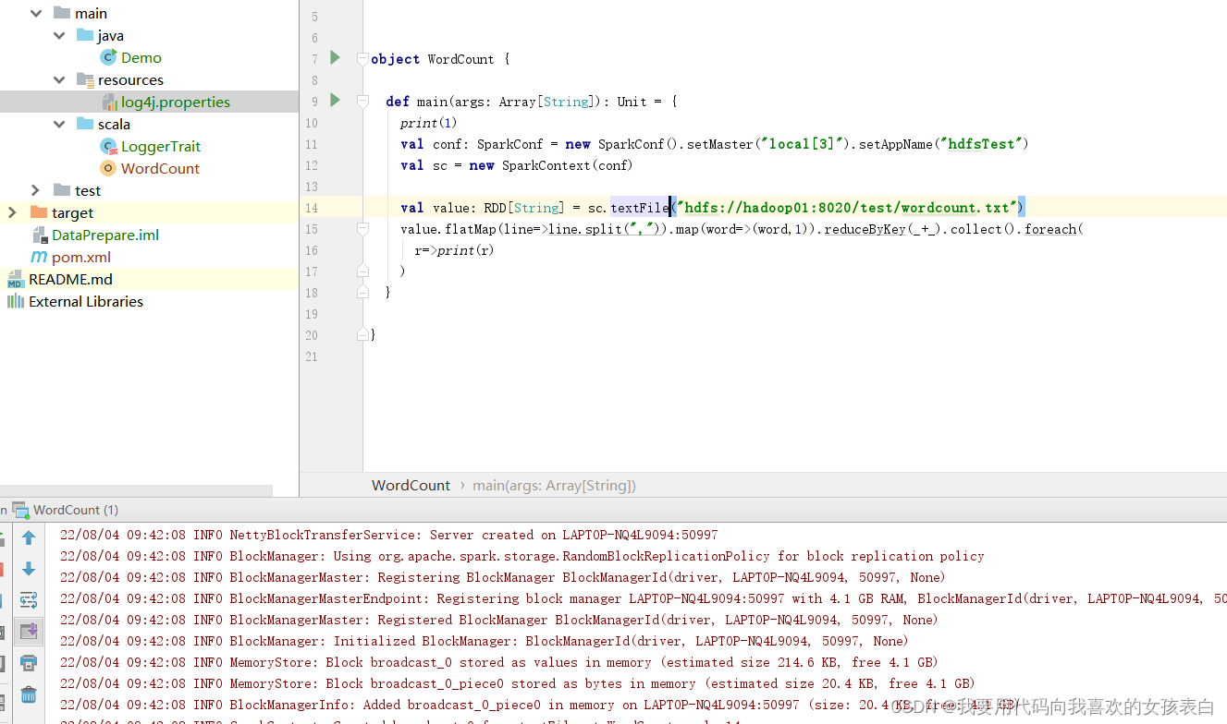The image size is (1227, 724).
Task: Click down arrow in Run console toolbar
Action: [x=29, y=569]
